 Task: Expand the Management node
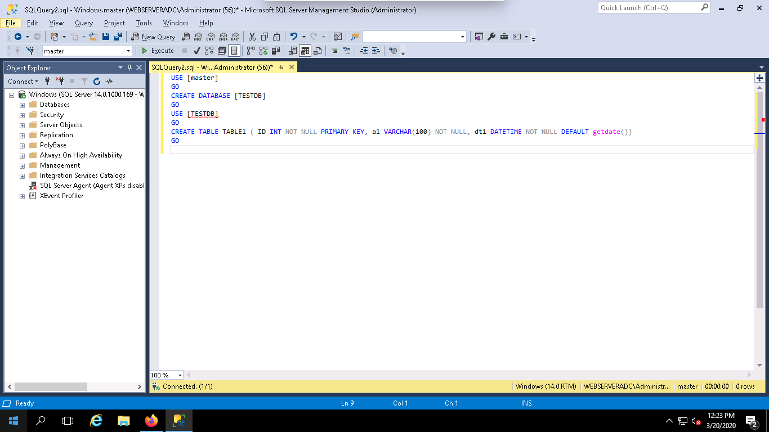tap(22, 166)
